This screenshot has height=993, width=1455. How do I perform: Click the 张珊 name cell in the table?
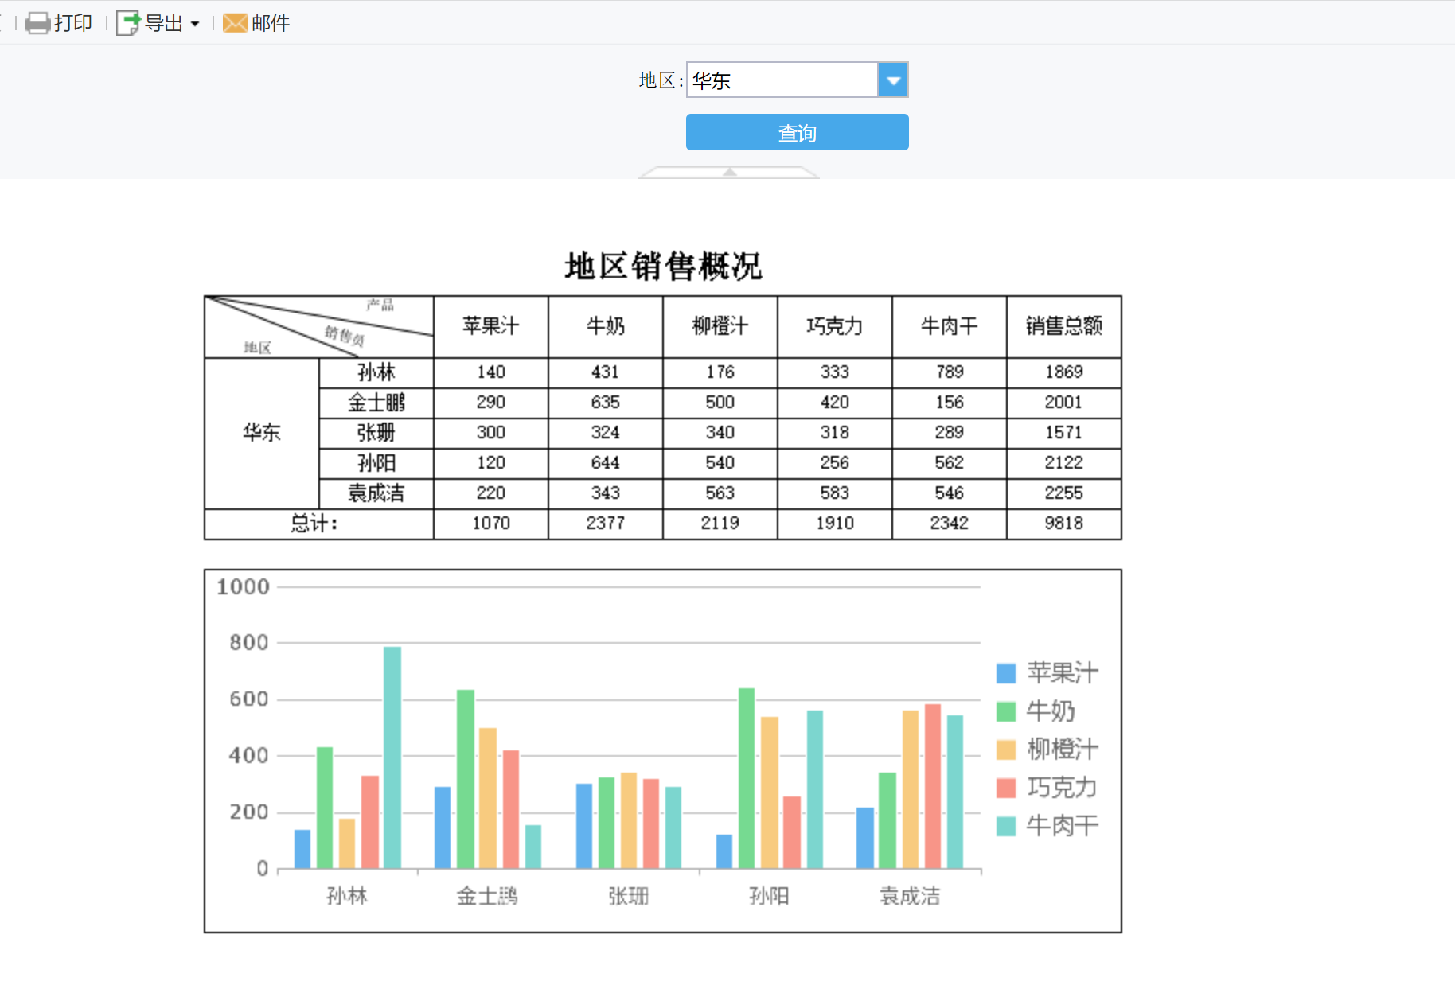376,434
